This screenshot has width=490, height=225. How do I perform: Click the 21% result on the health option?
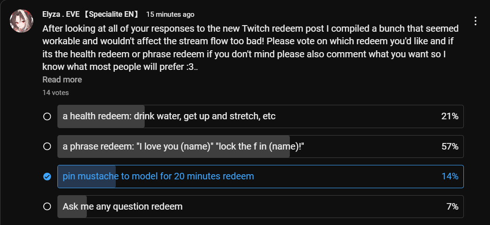point(449,116)
